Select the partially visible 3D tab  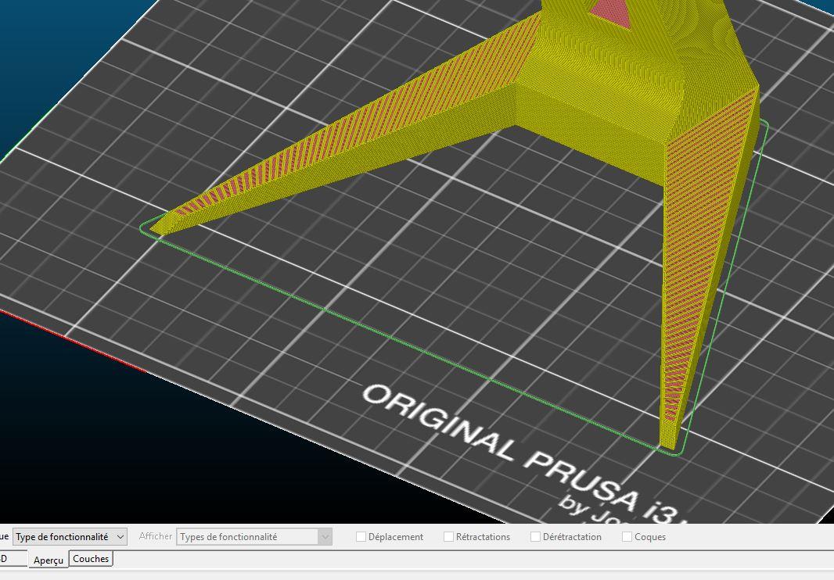[11, 559]
